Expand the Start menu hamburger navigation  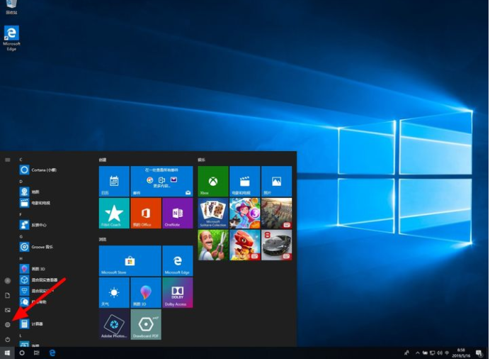[x=8, y=160]
